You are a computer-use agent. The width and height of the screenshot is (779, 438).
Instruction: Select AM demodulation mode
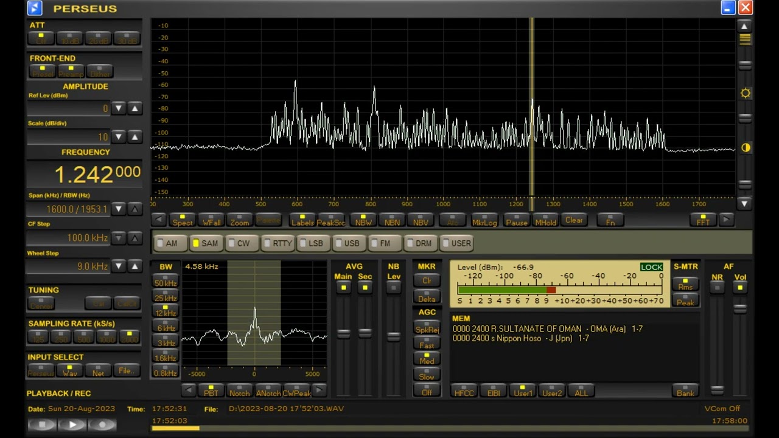tap(170, 243)
